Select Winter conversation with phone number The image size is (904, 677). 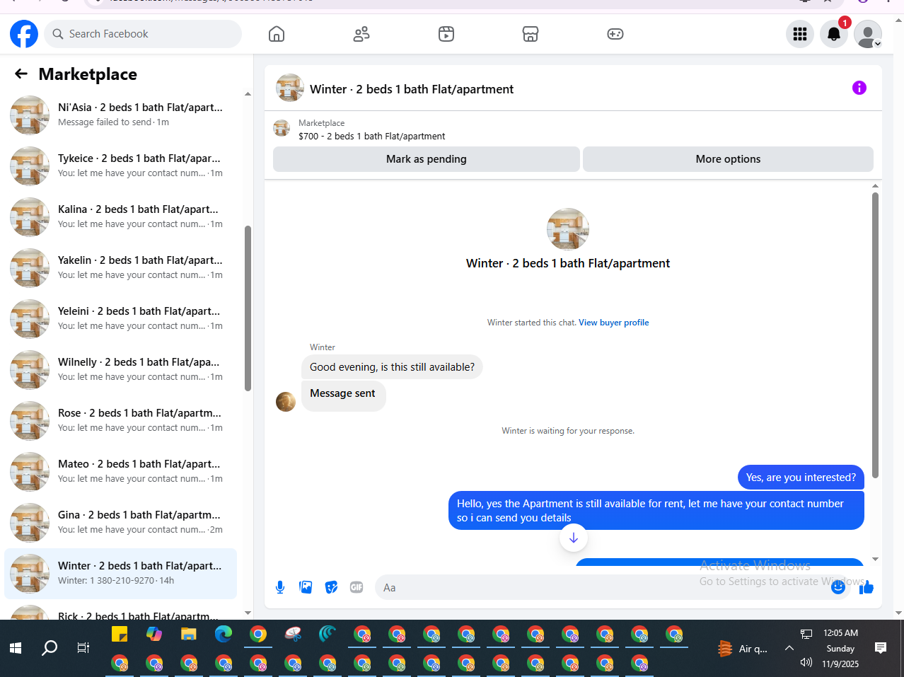coord(120,573)
